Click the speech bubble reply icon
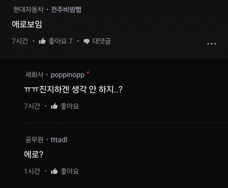Viewport: 228px width, 188px height. point(87,41)
